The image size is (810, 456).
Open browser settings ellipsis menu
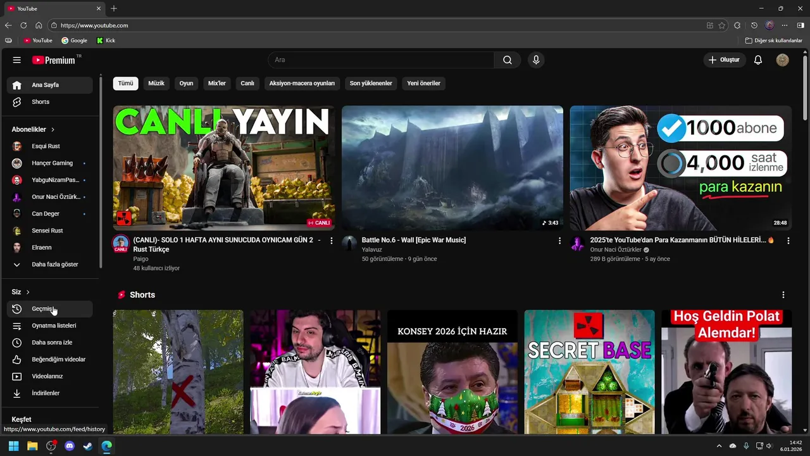point(785,25)
